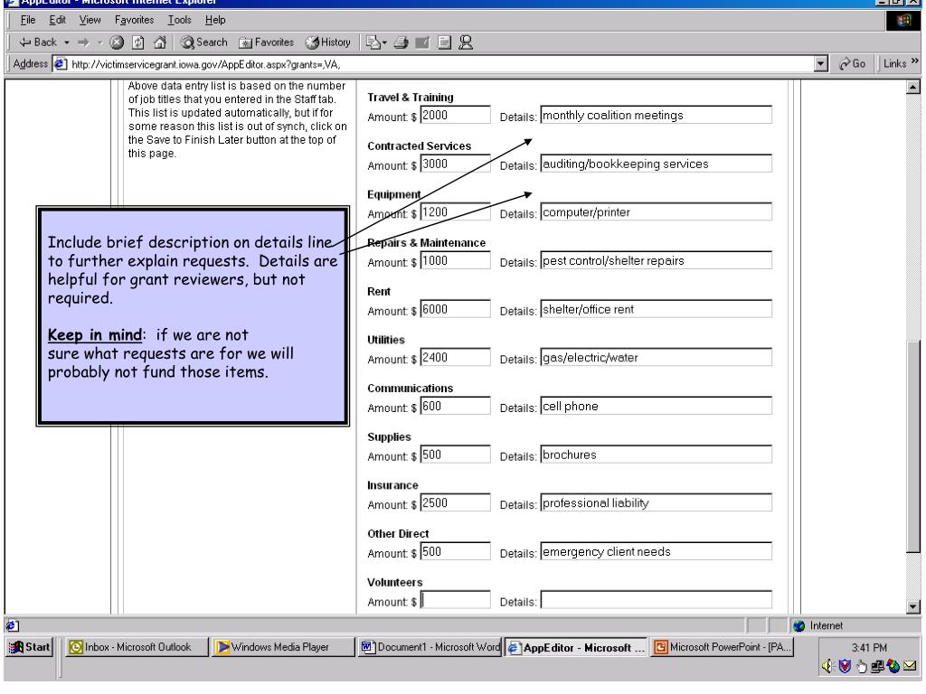The image size is (926, 694).
Task: Click the Repairs & Maintenance amount field
Action: point(455,260)
